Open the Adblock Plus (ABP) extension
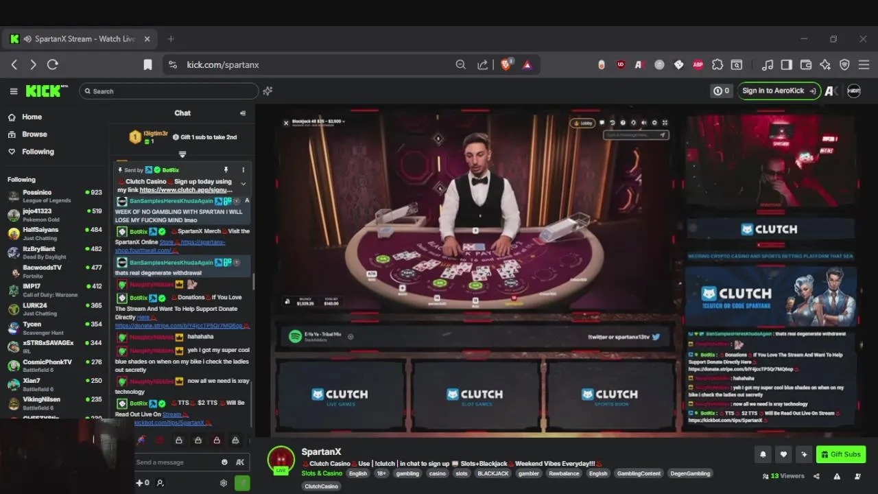The height and width of the screenshot is (494, 878). tap(698, 64)
